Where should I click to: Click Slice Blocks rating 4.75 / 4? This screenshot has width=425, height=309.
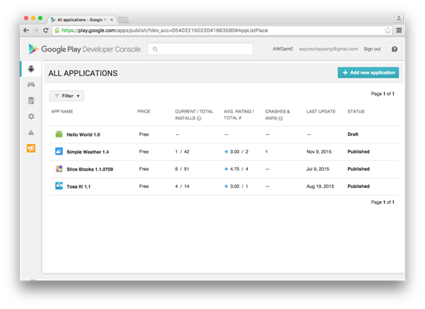[x=236, y=169]
